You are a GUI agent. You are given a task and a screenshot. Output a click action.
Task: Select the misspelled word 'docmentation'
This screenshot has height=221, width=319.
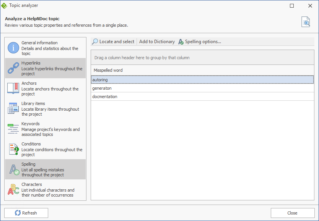[x=202, y=97]
